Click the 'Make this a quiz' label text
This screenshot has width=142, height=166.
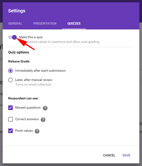31,37
